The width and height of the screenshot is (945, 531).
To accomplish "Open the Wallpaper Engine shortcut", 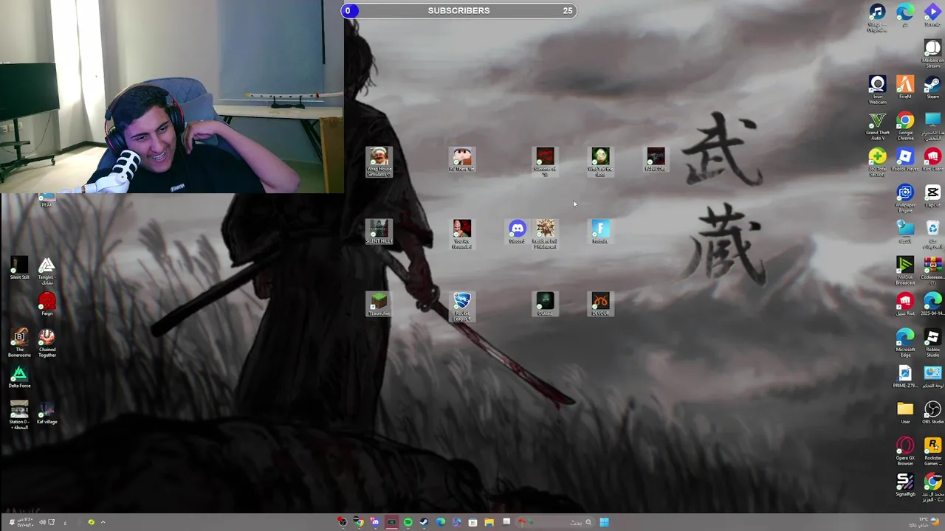I will click(905, 198).
